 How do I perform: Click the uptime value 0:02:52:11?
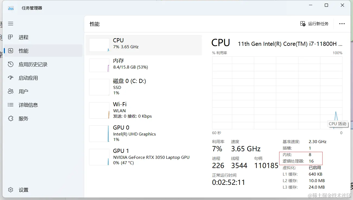click(x=229, y=182)
